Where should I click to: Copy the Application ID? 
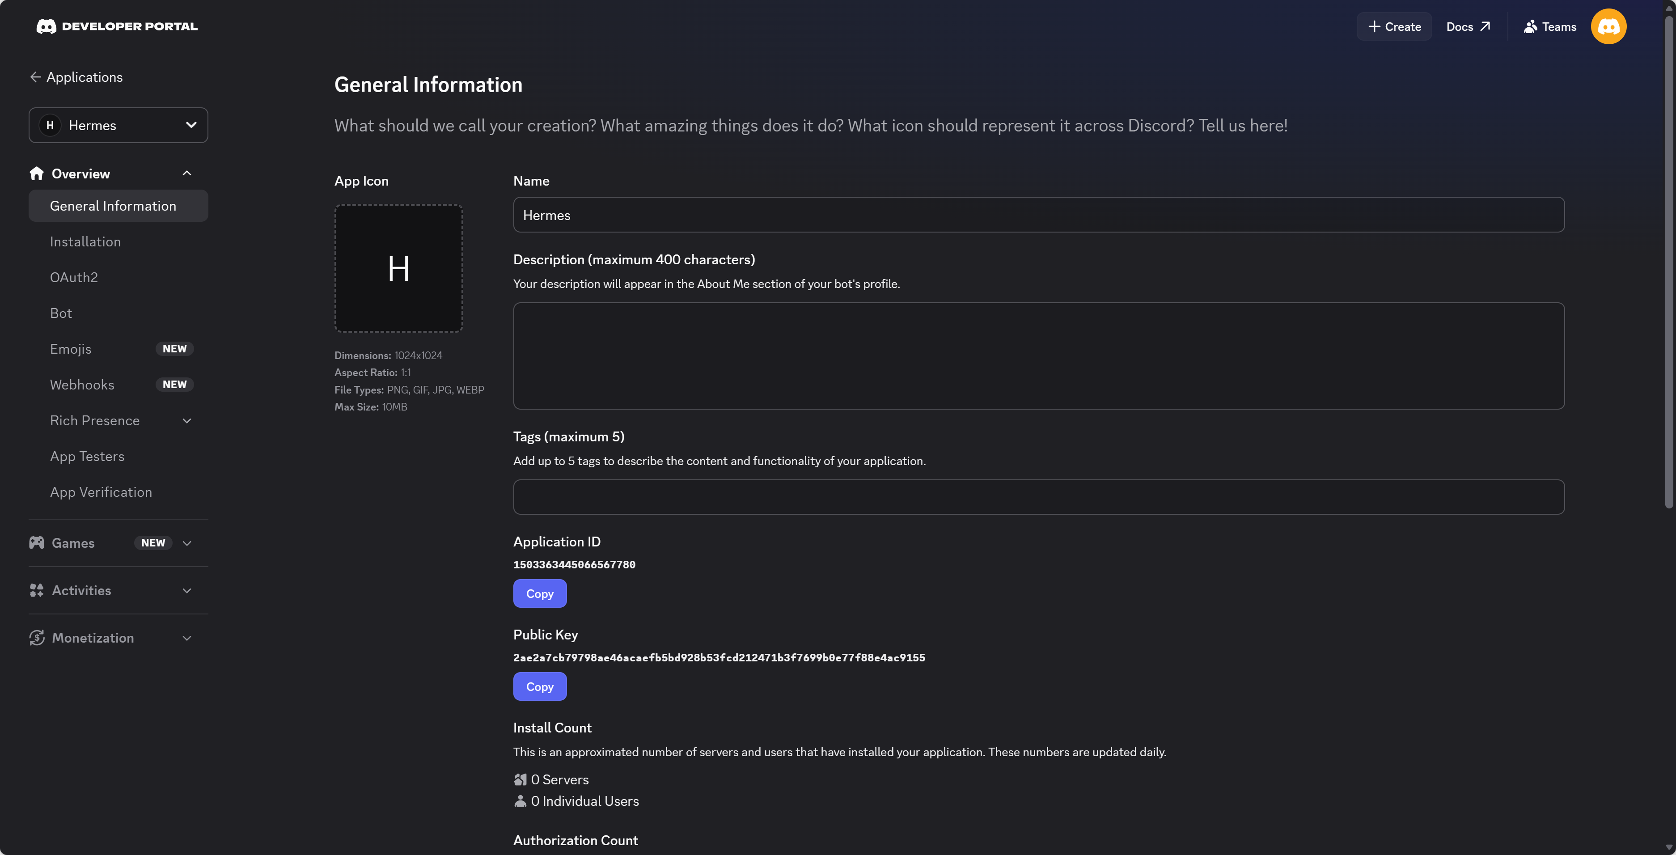point(539,593)
